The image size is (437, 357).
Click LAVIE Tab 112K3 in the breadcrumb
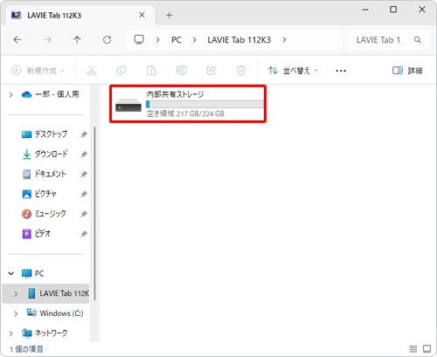click(239, 40)
